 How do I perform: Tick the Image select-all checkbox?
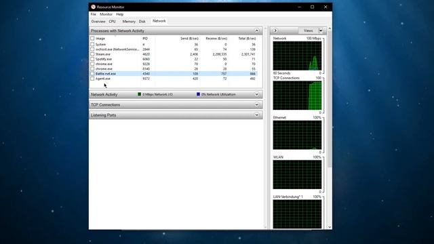(92, 39)
